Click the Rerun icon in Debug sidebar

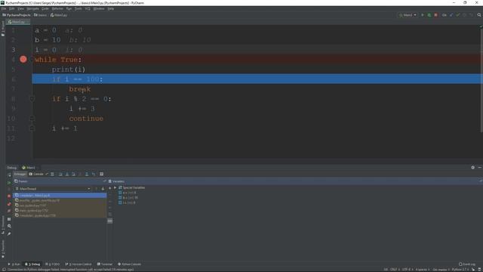click(x=9, y=175)
